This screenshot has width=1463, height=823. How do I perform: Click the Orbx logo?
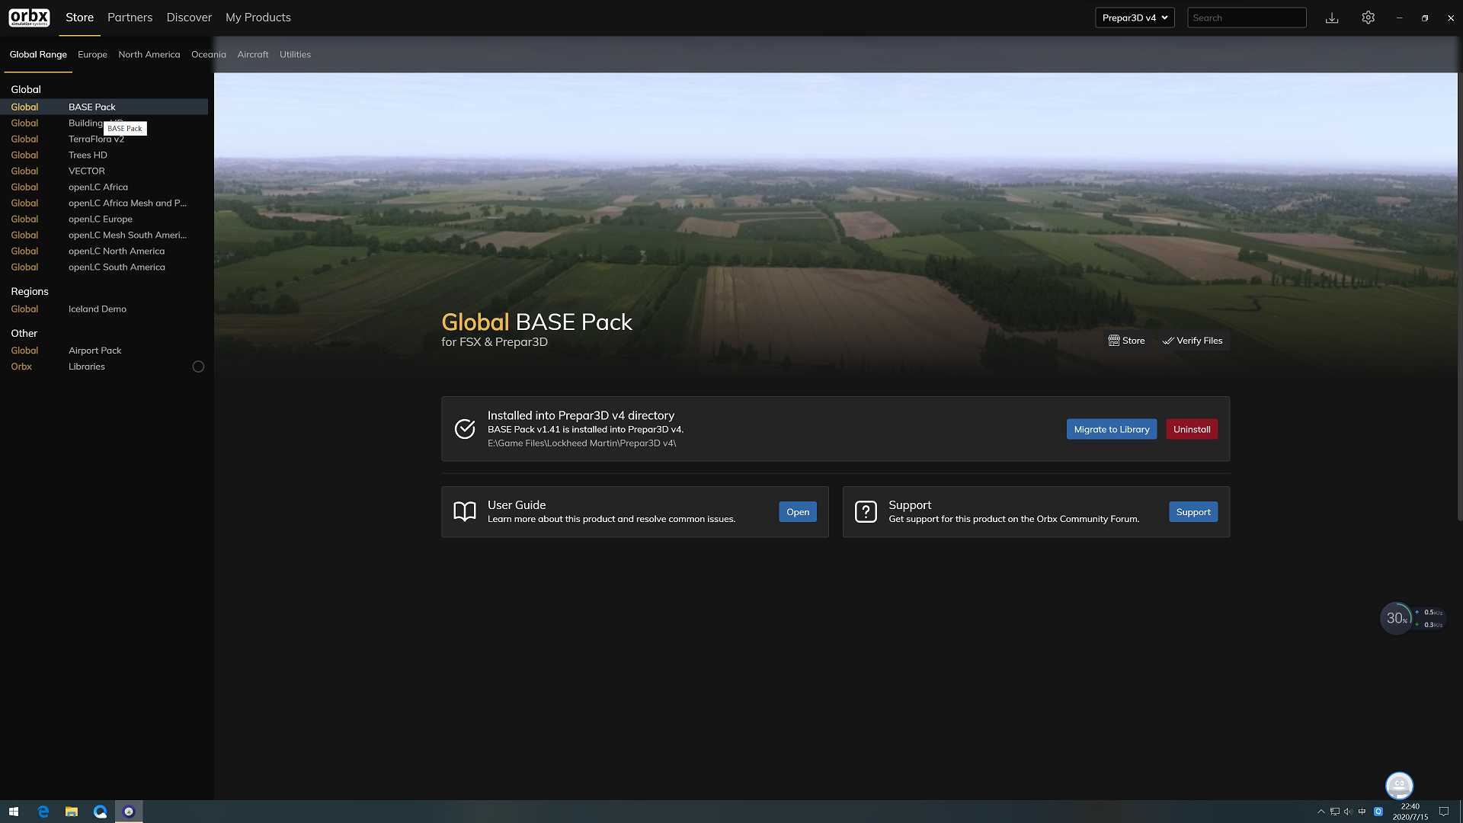(30, 18)
